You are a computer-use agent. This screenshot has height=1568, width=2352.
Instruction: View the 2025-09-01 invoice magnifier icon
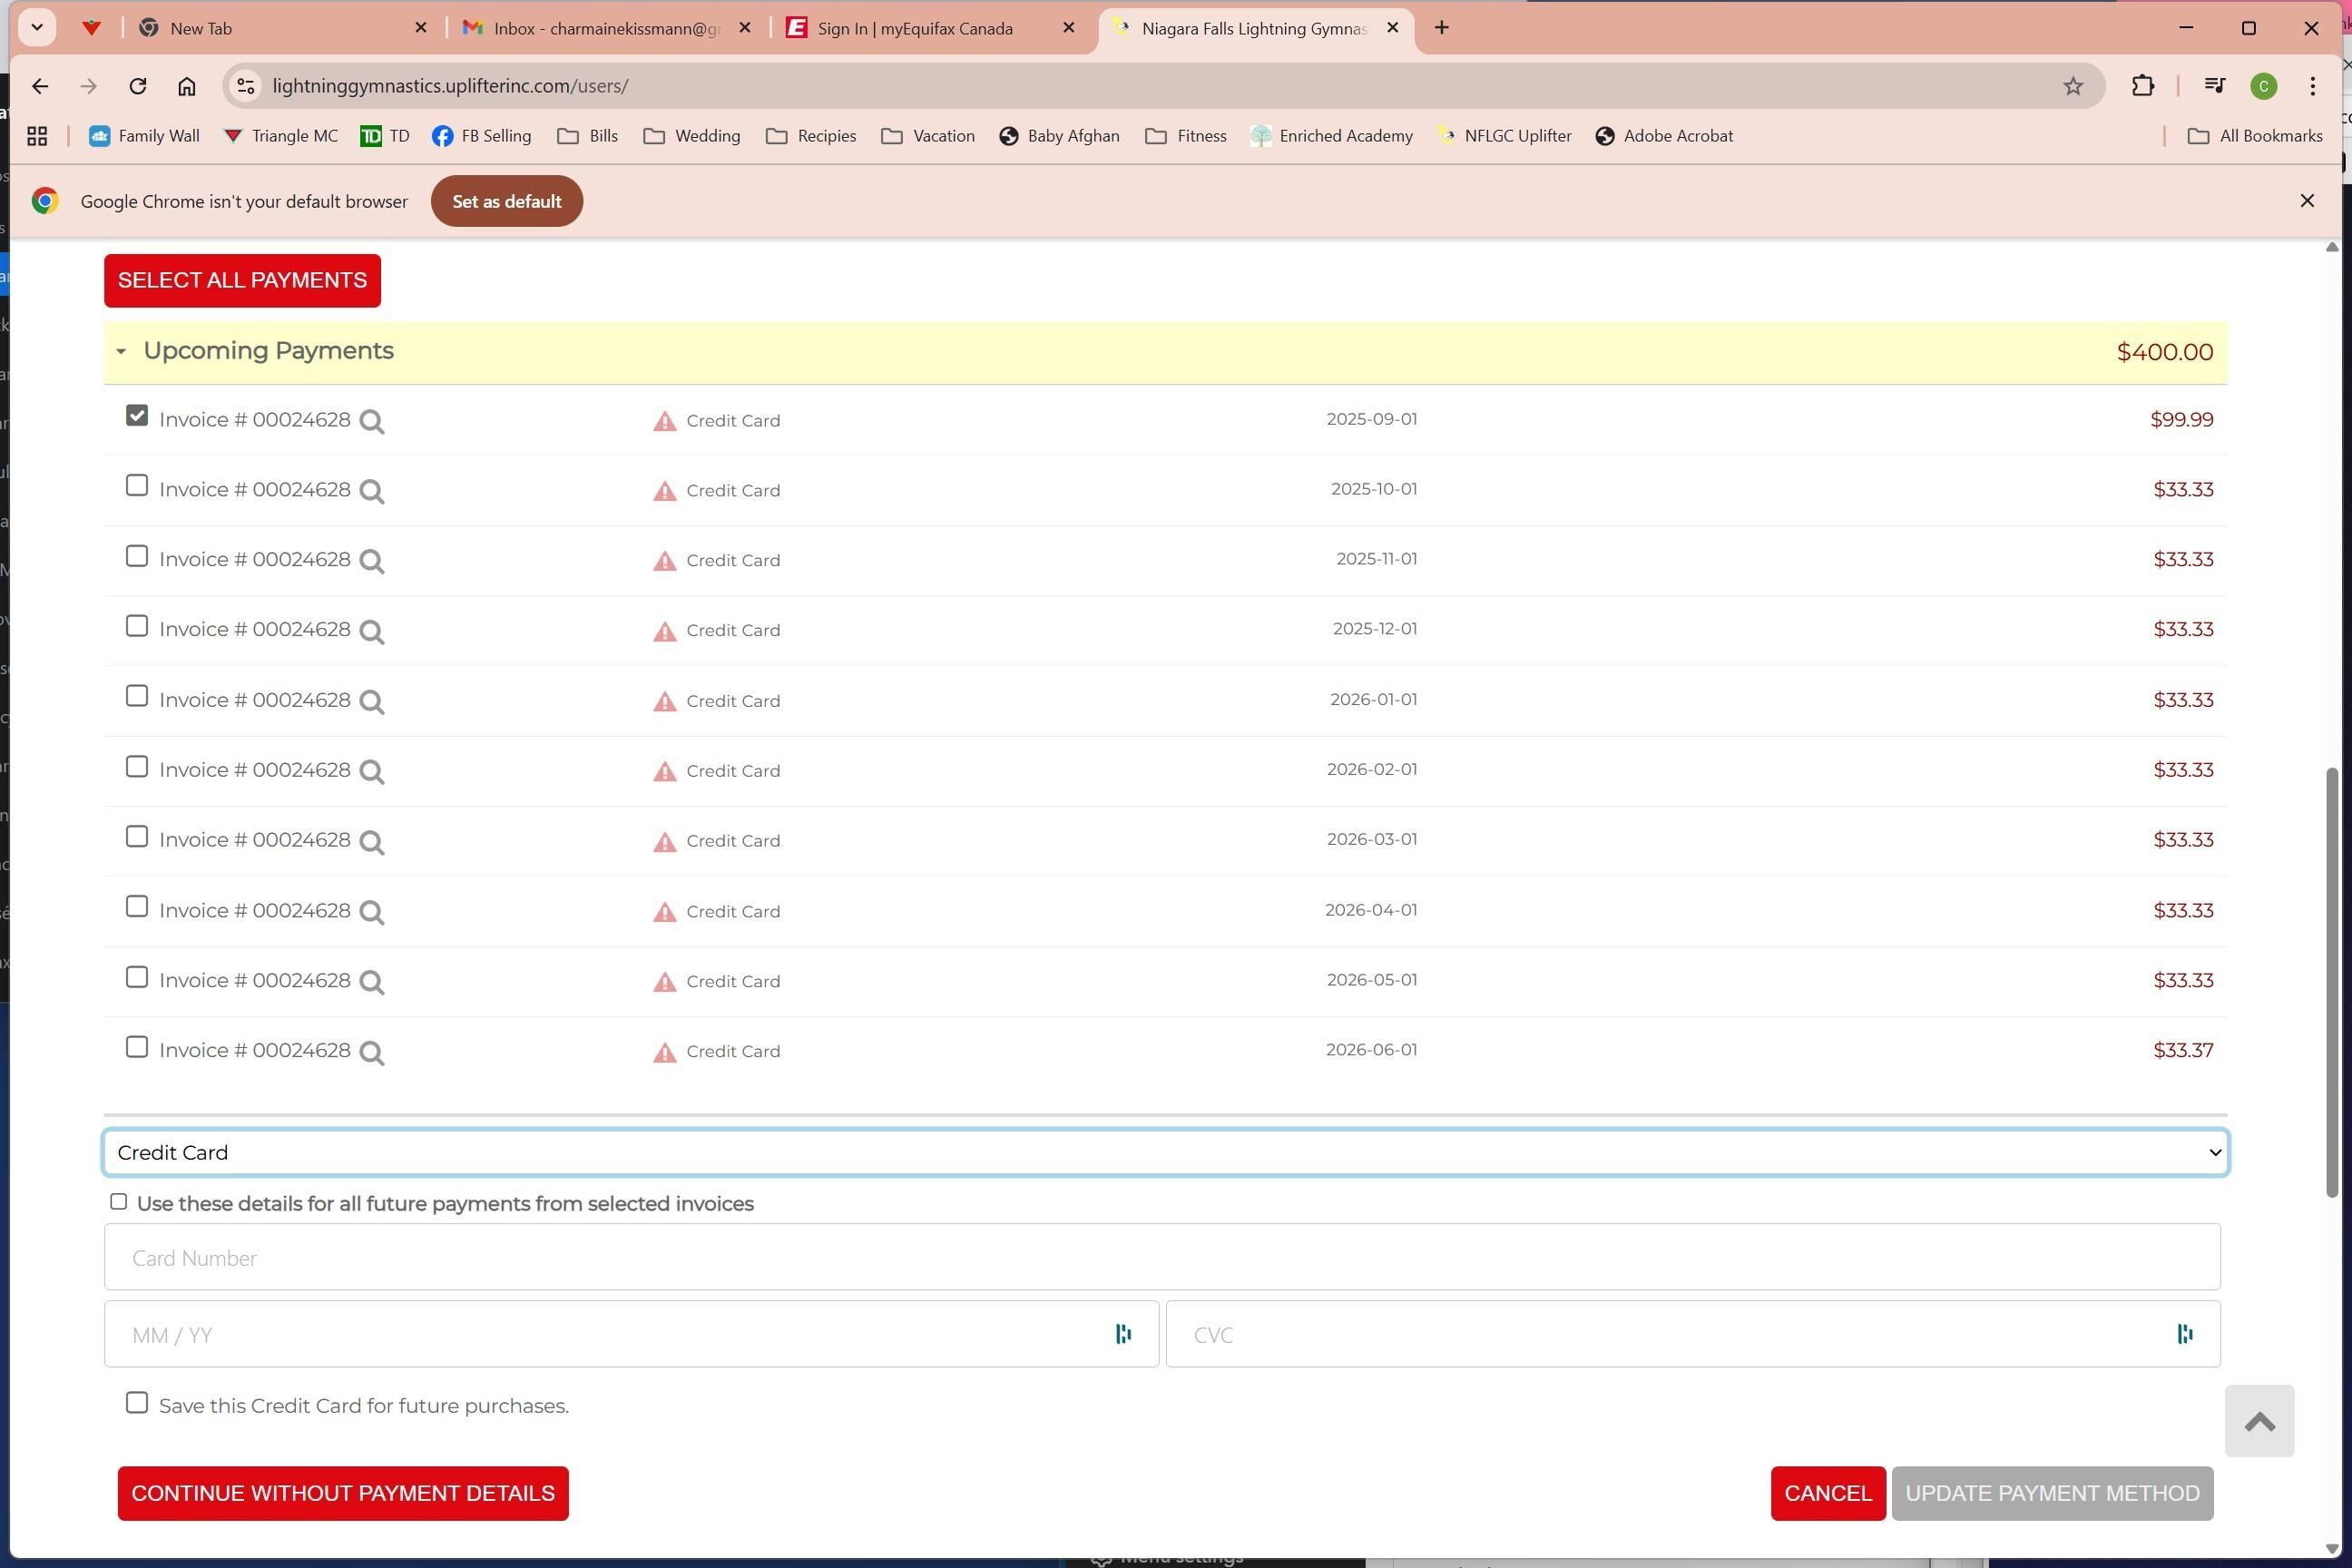tap(372, 422)
